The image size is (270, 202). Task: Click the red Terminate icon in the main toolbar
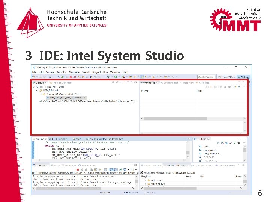tap(71, 77)
